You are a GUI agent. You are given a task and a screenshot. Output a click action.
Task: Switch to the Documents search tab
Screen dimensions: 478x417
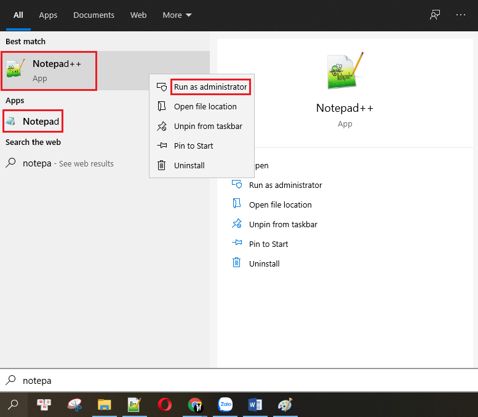point(94,15)
